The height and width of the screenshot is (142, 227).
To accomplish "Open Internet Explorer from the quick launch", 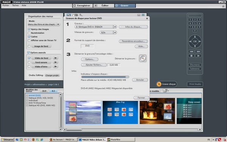I will tap(42, 139).
